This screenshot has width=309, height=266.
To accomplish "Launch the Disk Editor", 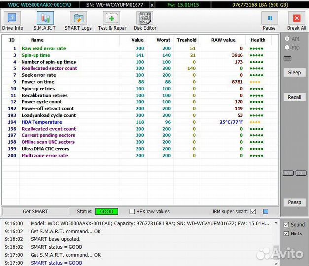I will click(x=144, y=21).
